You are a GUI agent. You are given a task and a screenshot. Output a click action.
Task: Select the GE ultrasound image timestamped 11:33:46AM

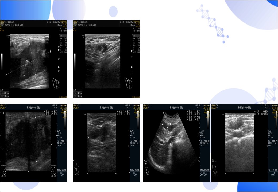click(33, 59)
